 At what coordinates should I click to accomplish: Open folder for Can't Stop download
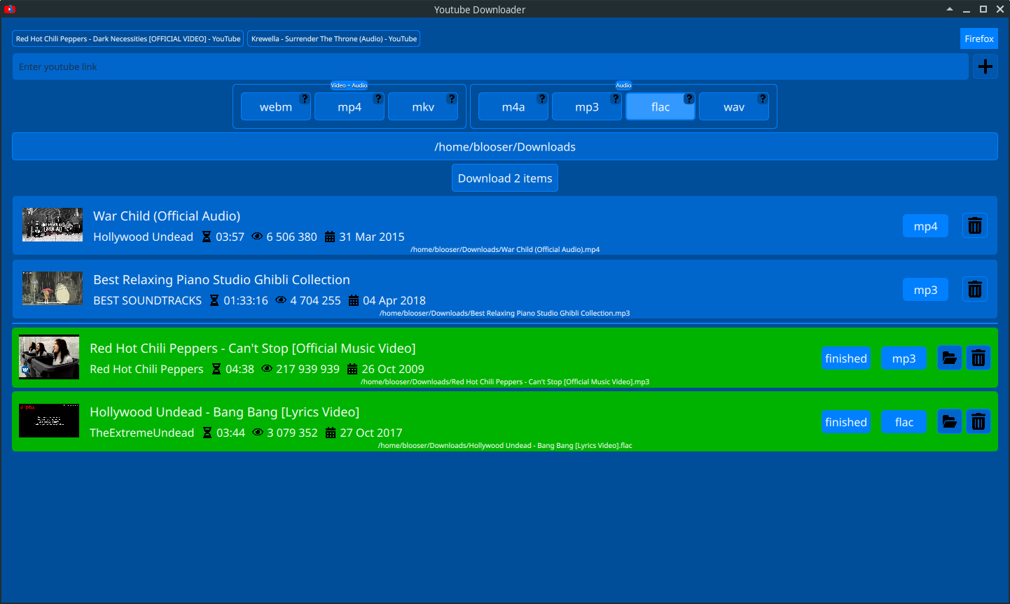[x=949, y=358]
